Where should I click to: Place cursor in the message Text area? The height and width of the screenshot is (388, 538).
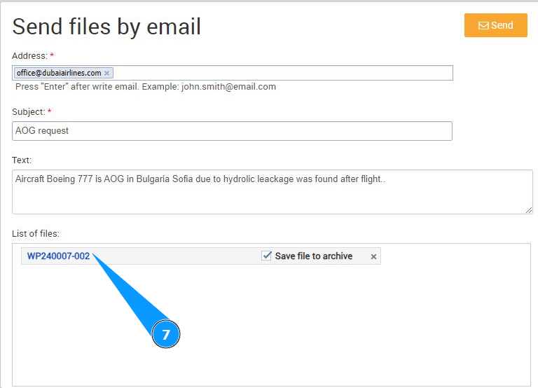[x=272, y=196]
